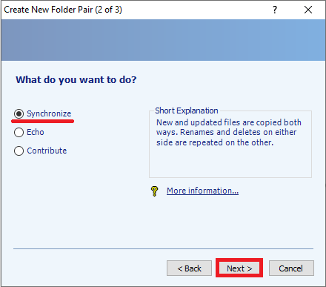Click the "Short Explanation" group box title
The width and height of the screenshot is (326, 287).
pyautogui.click(x=187, y=110)
